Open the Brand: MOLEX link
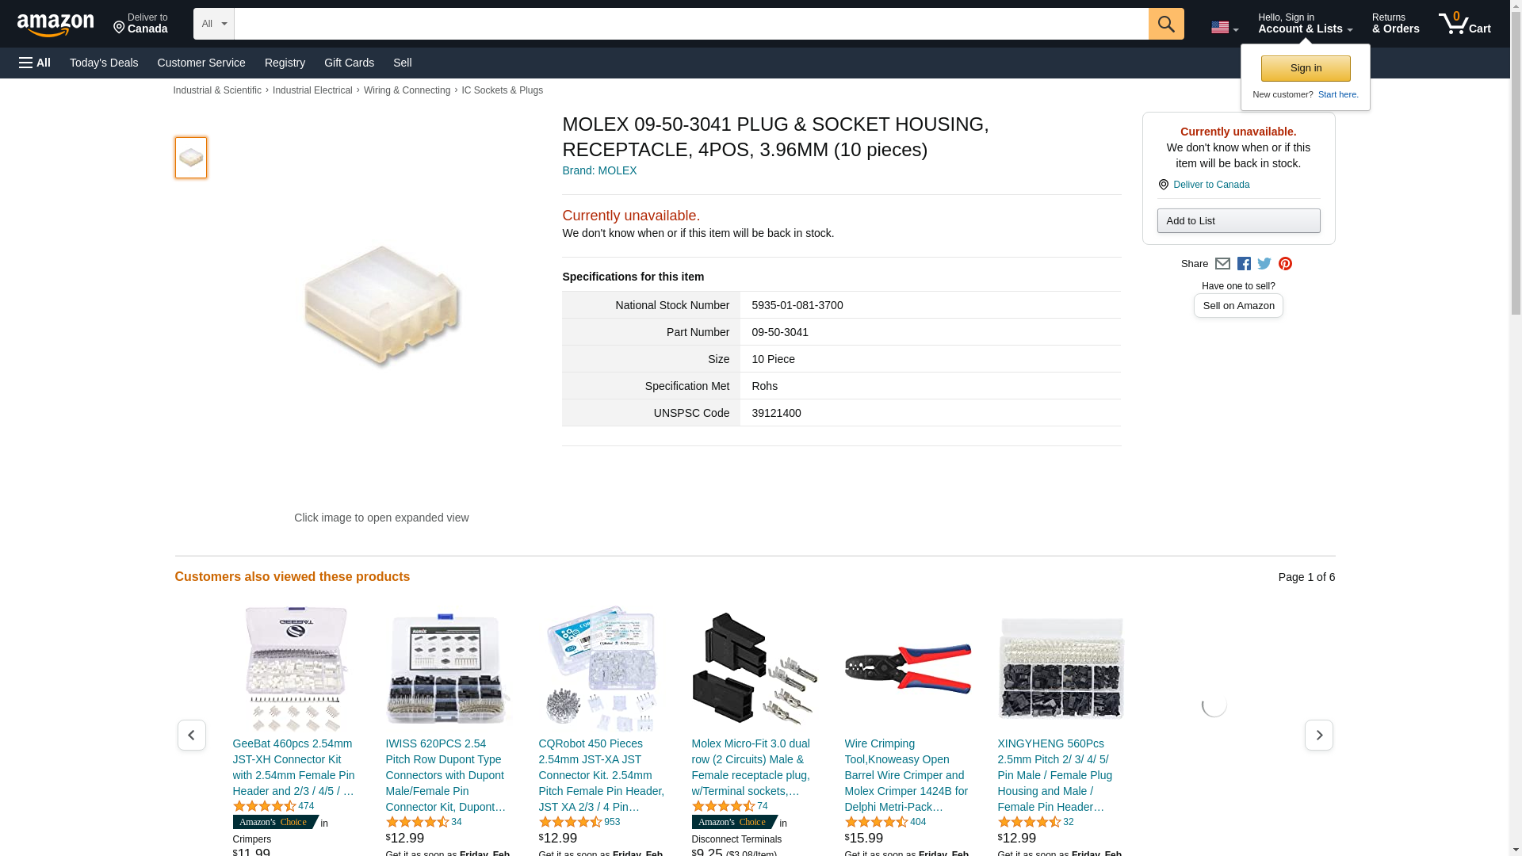The width and height of the screenshot is (1522, 856). pyautogui.click(x=599, y=170)
